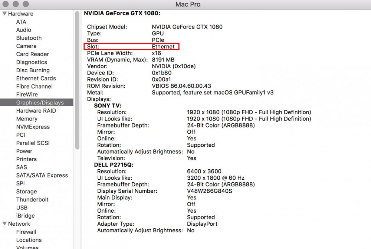The image size is (371, 249).
Task: Click the Hardware section label
Action: click(20, 13)
